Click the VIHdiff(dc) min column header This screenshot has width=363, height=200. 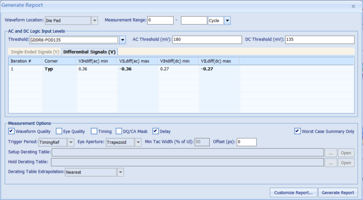click(178, 61)
